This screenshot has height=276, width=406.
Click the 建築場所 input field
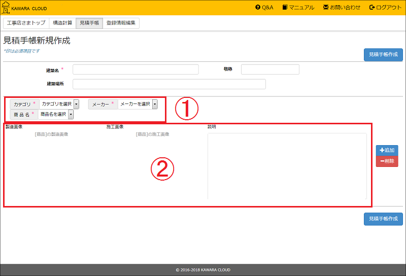pos(169,84)
